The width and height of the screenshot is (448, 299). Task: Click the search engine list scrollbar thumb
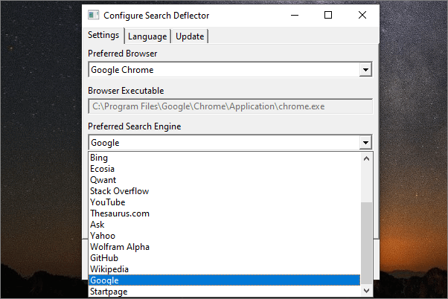[367, 243]
